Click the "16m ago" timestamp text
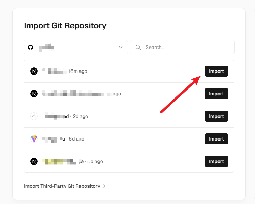Screen dimensions: 255x204 [x=78, y=71]
